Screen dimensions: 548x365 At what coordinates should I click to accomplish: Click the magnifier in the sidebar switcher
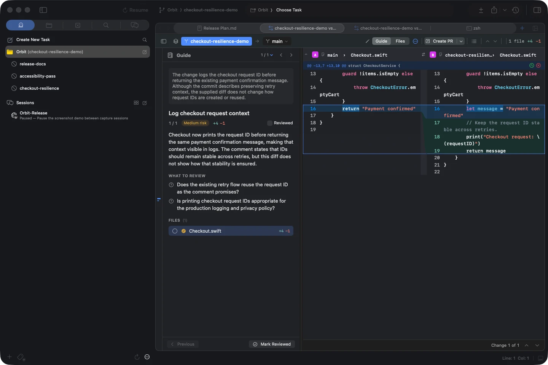(106, 25)
